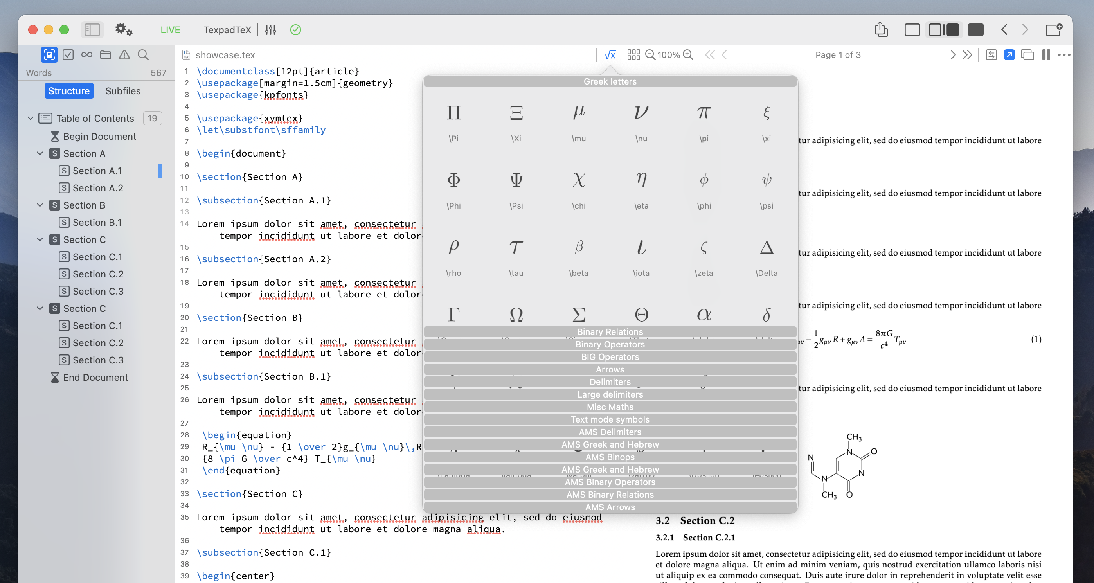
Task: Click the sync editor and PDF icon
Action: (x=991, y=55)
